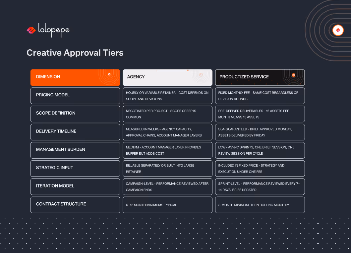Click the 'Billable separately' cell
This screenshot has width=351, height=253.
[167, 169]
